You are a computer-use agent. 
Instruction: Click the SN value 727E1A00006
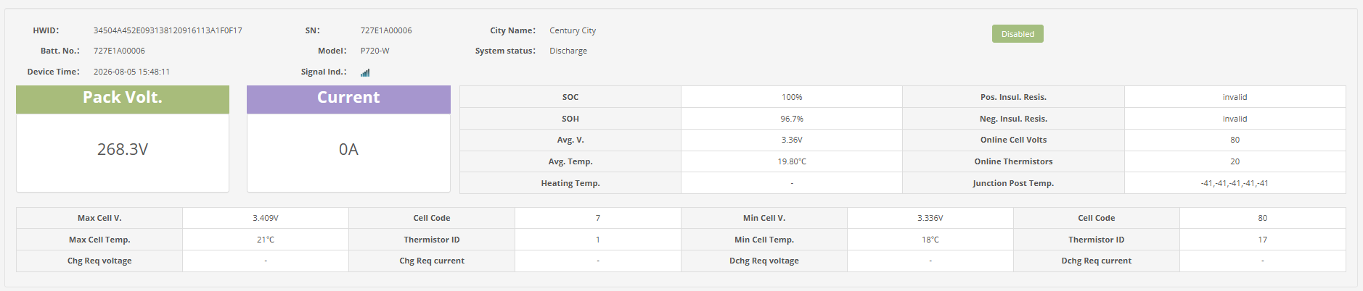pos(386,30)
